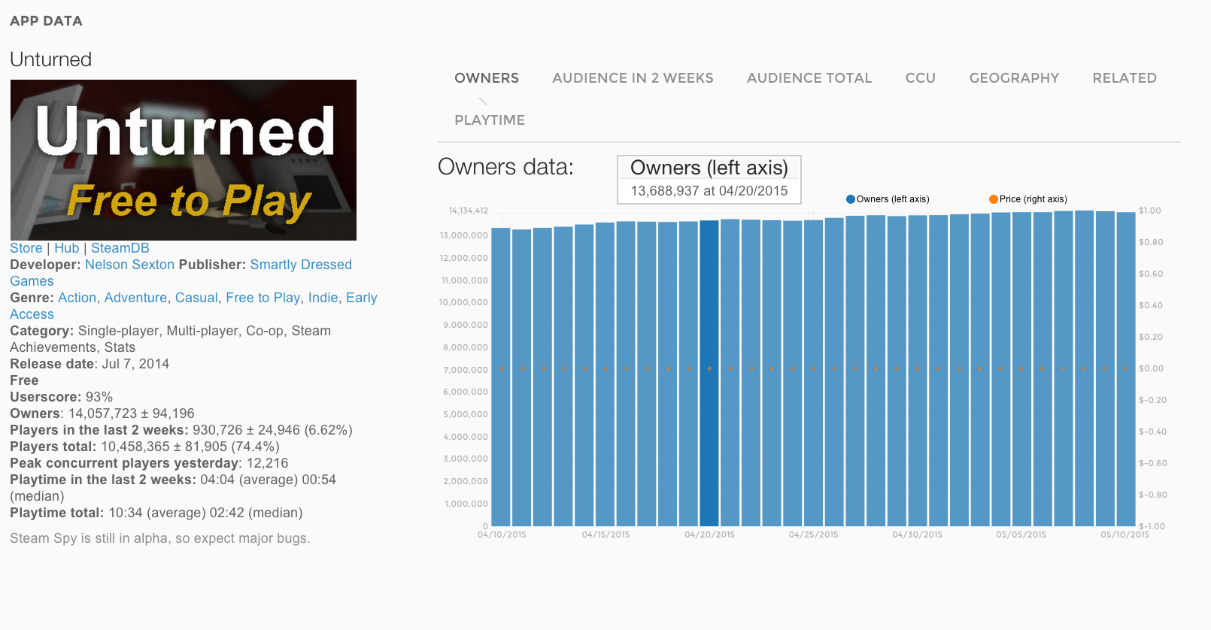Viewport: 1211px width, 630px height.
Task: Open the SteamDB link
Action: point(120,248)
